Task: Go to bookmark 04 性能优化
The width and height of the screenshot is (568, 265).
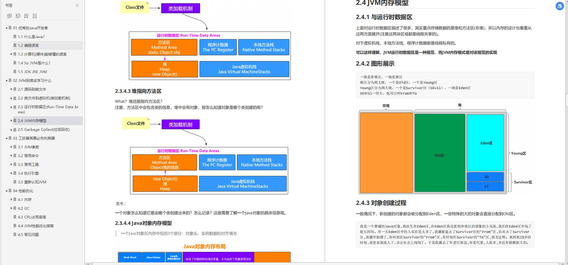Action: click(x=23, y=191)
